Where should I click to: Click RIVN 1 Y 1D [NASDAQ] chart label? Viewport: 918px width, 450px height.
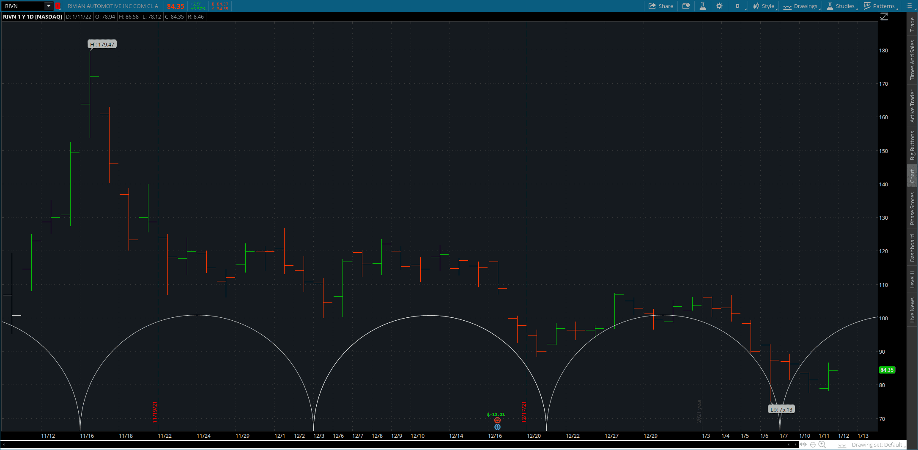33,17
